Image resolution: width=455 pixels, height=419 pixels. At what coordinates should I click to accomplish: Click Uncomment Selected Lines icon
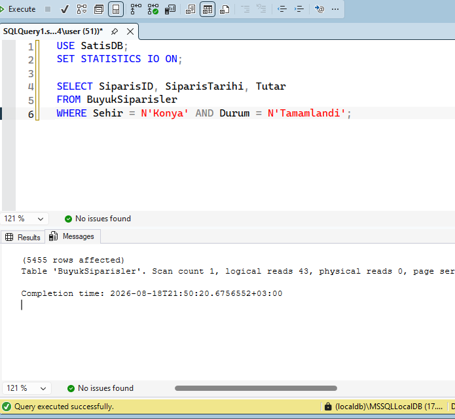(261, 9)
